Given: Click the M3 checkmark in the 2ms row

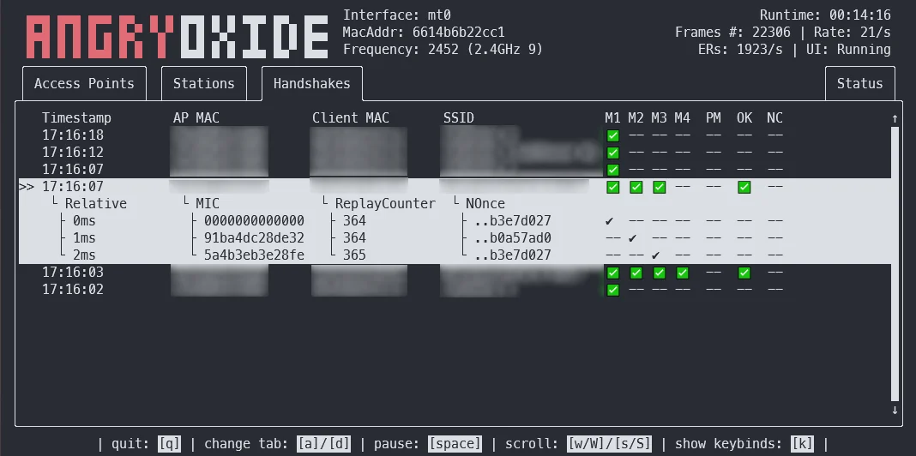Looking at the screenshot, I should coord(655,255).
